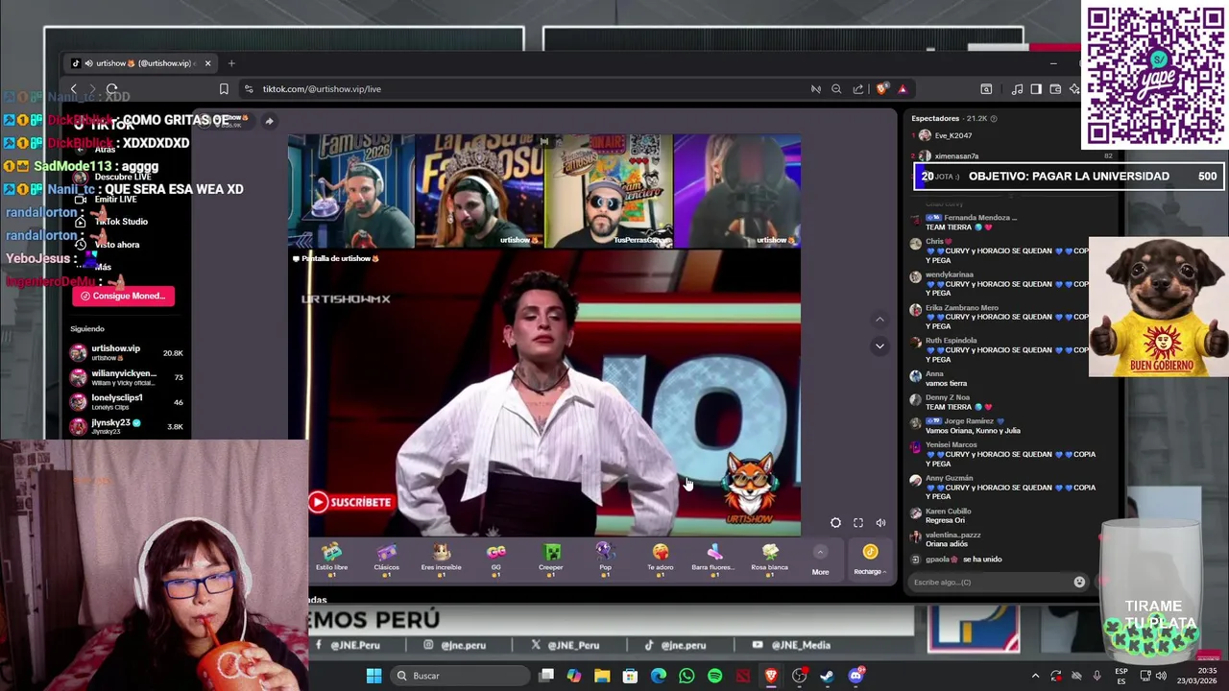This screenshot has height=691, width=1229.
Task: Send the Creeper gift
Action: pos(551,558)
